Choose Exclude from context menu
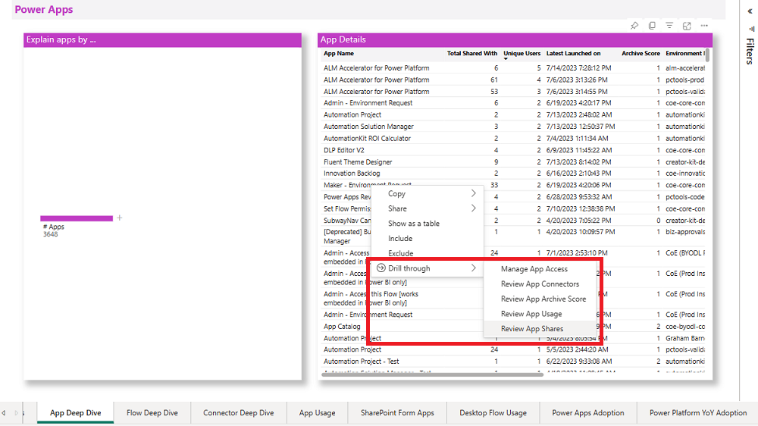 click(401, 253)
